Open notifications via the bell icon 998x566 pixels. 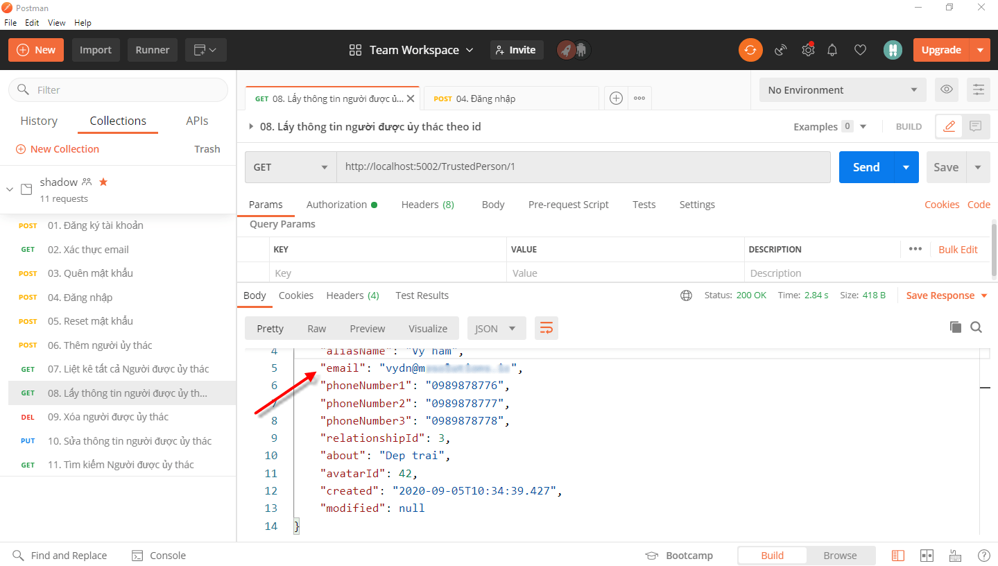click(832, 49)
